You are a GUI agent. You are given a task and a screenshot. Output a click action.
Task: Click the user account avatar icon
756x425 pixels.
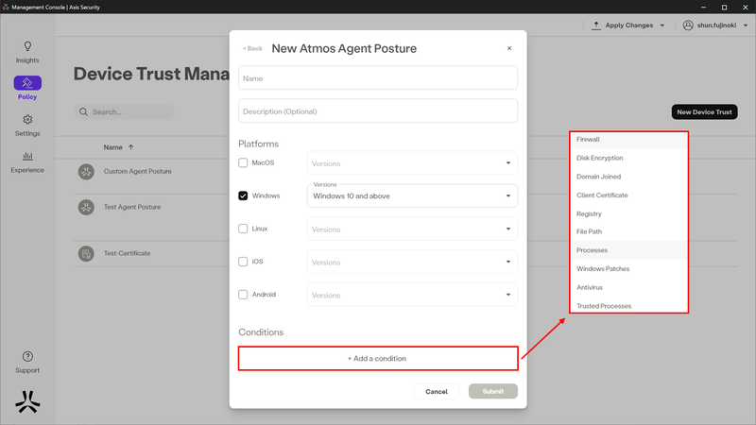point(688,25)
